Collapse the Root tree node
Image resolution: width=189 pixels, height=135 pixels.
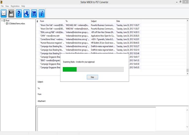click(x=2, y=21)
